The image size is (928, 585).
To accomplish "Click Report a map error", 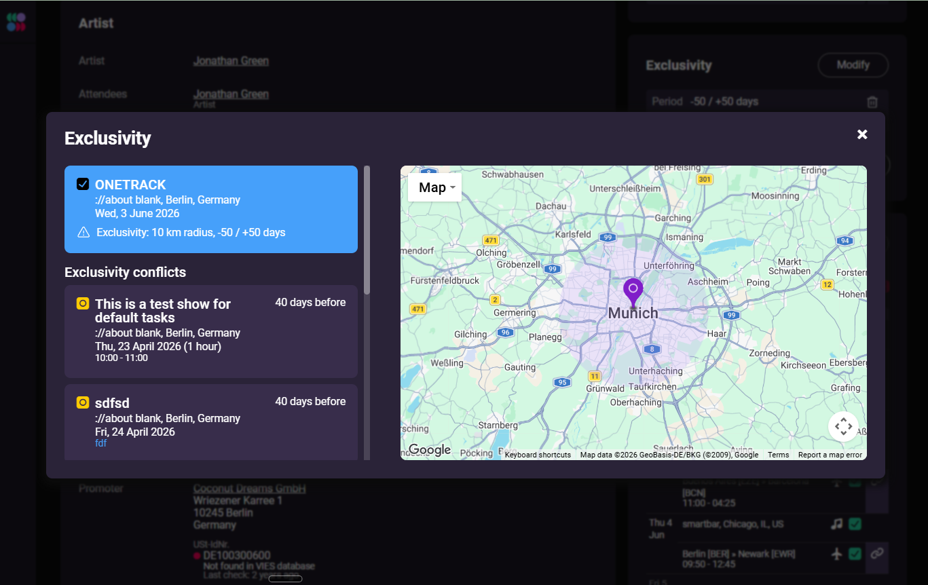I will (830, 455).
